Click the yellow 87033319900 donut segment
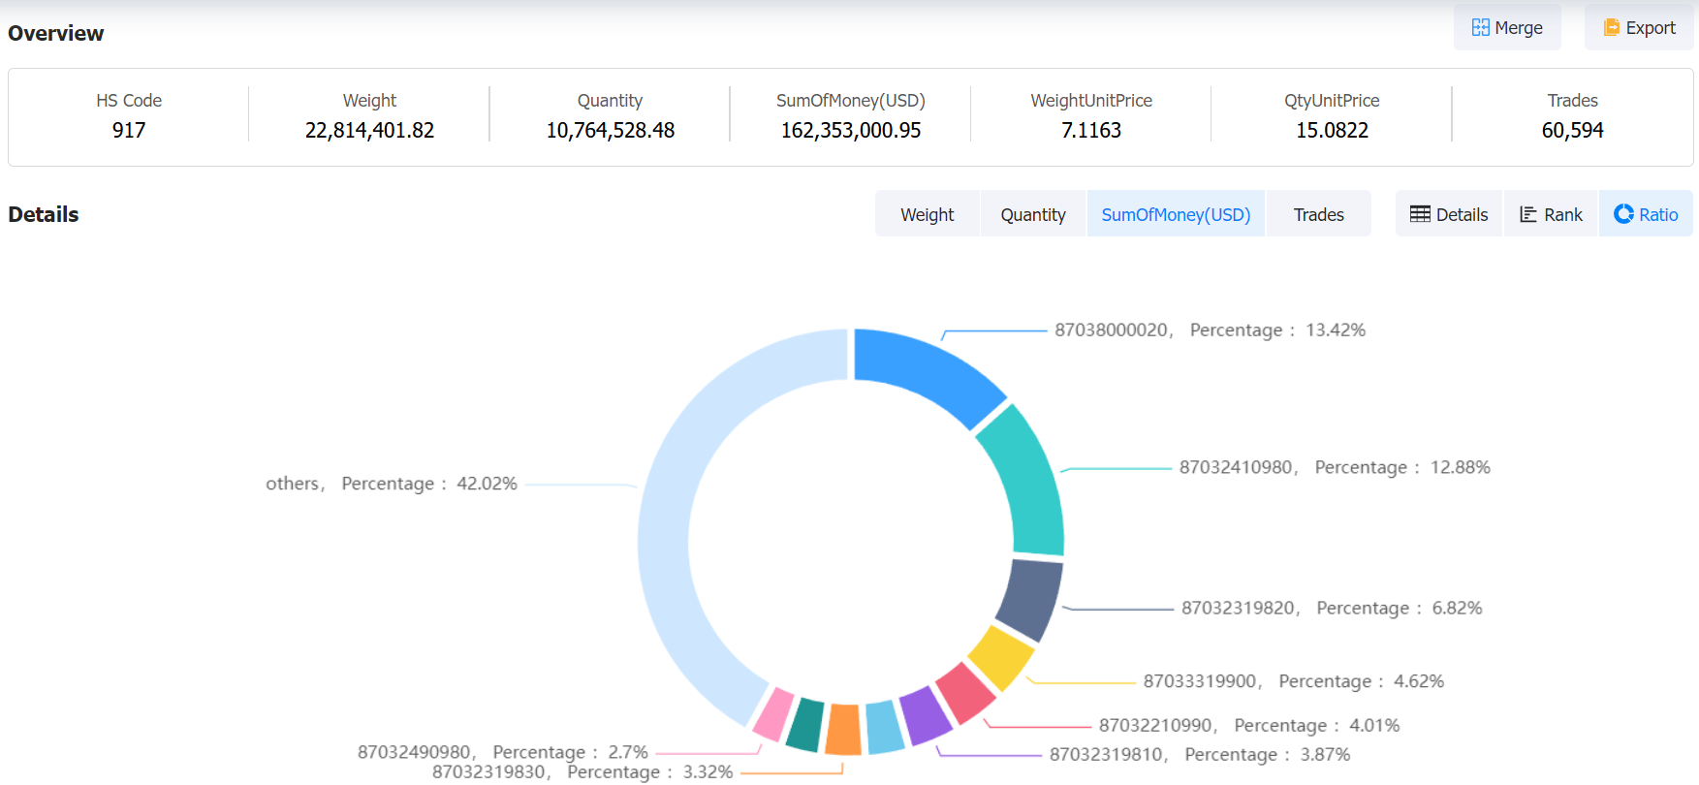The width and height of the screenshot is (1699, 785). (x=1001, y=658)
